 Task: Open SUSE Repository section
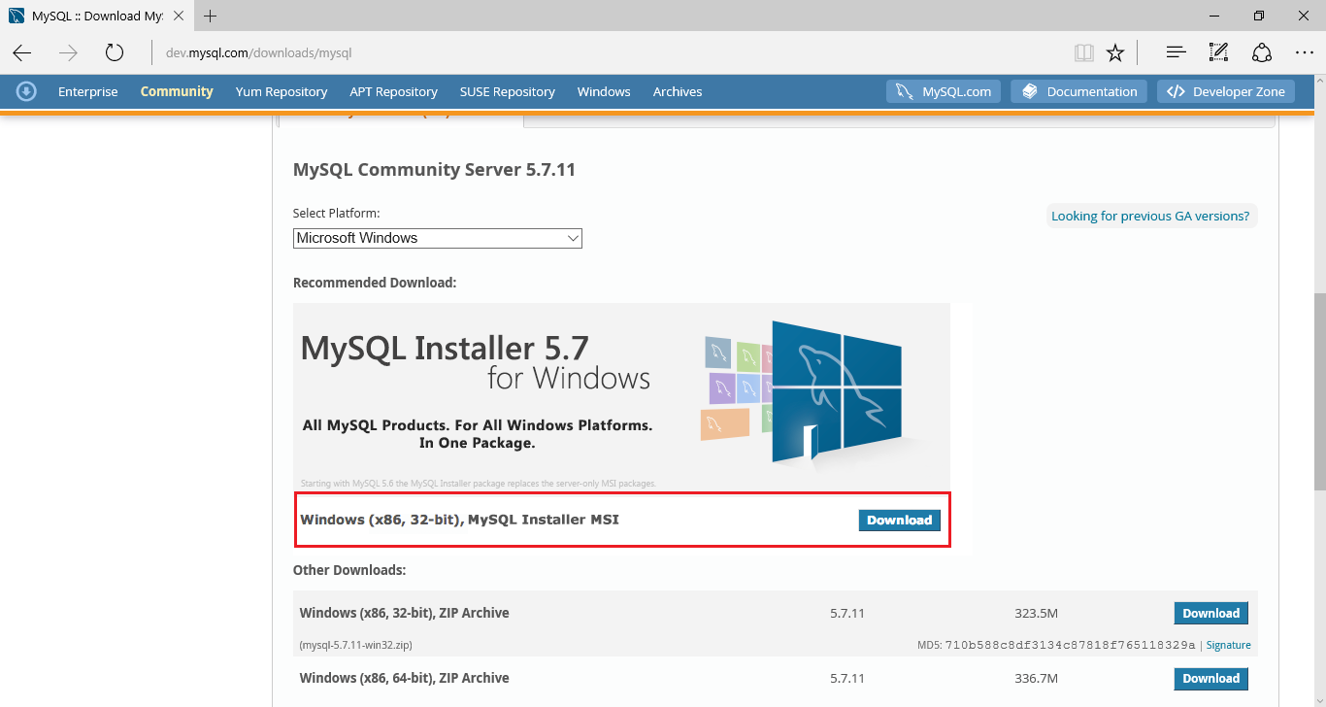point(508,91)
